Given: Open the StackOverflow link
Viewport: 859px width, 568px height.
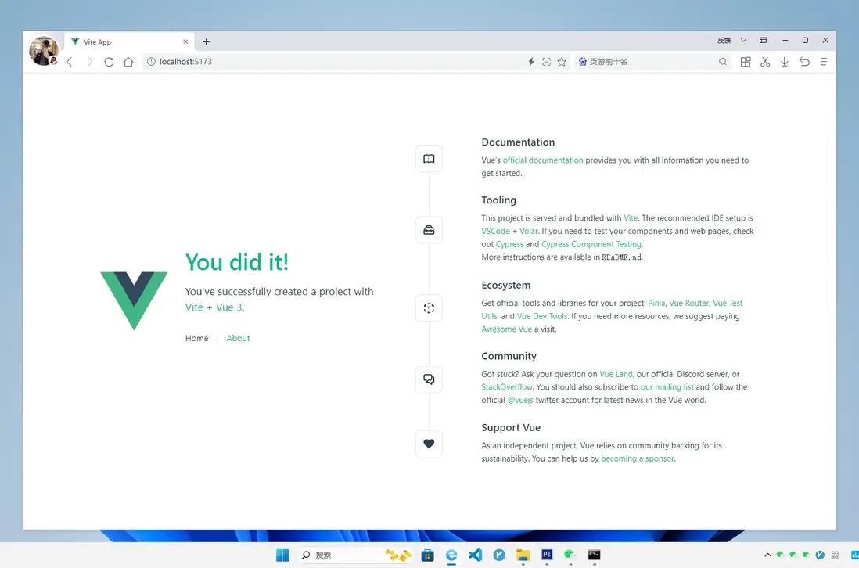Looking at the screenshot, I should [x=507, y=387].
